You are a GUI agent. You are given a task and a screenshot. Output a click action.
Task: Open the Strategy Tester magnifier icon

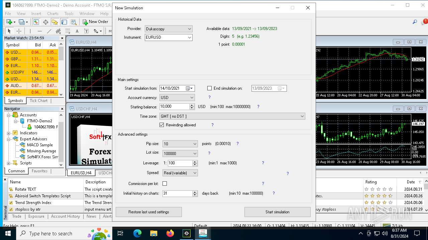click(74, 22)
